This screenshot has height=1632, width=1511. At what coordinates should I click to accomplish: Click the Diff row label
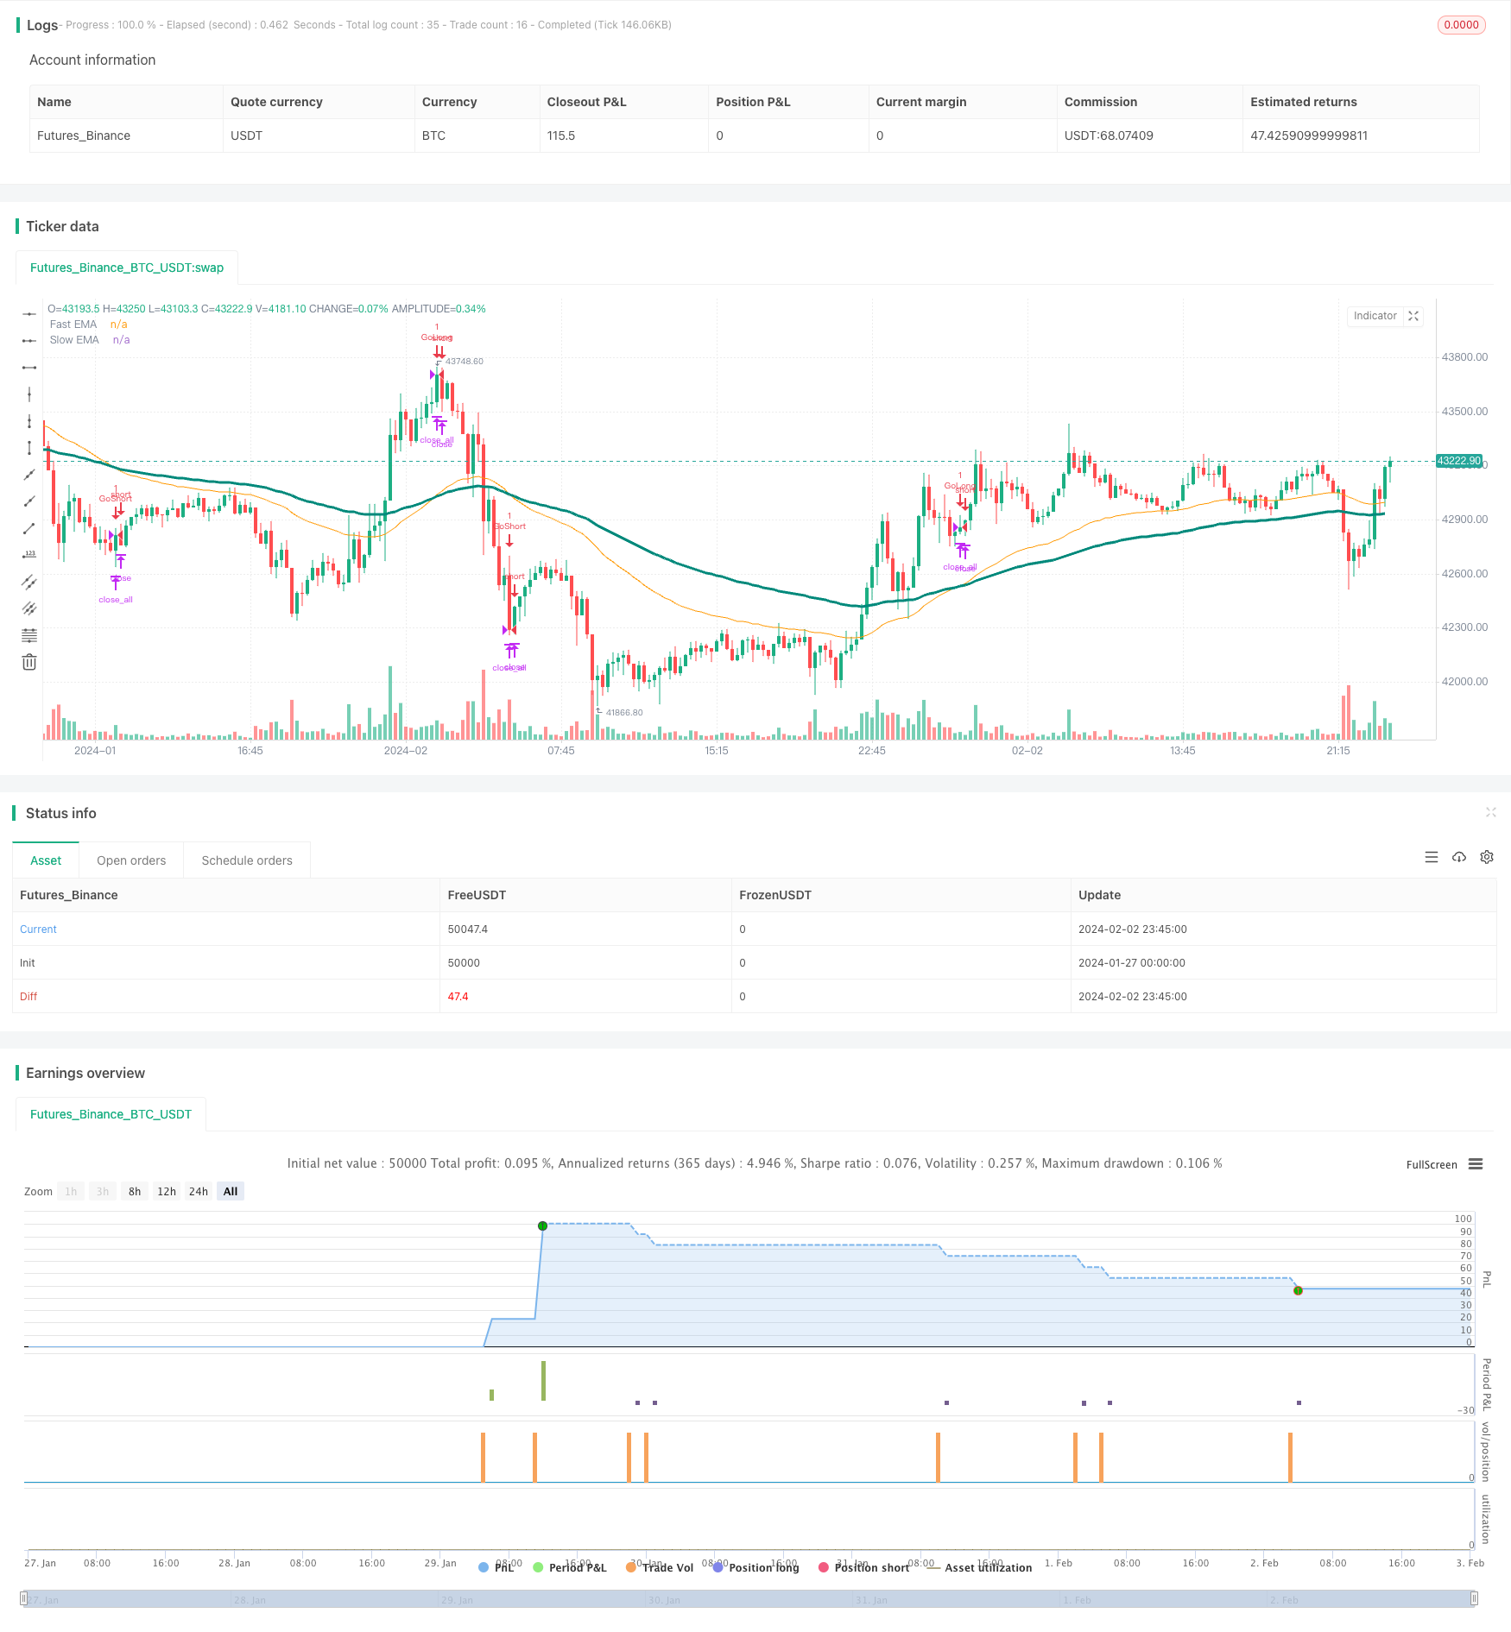pos(28,997)
